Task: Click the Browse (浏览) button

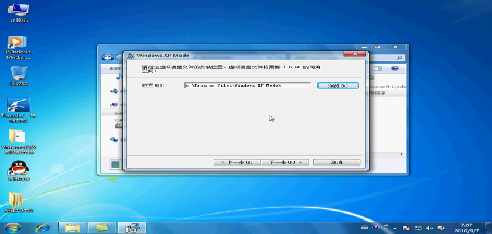Action: pos(337,85)
